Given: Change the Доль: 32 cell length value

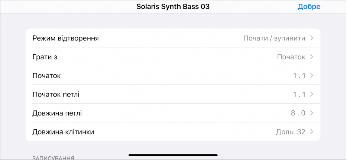Looking at the screenshot, I should click(x=291, y=132).
